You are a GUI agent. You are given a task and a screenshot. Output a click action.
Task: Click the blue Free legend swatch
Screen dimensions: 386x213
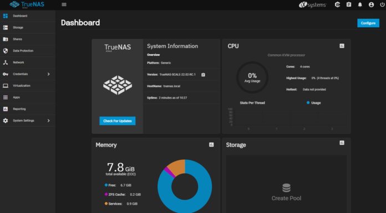click(106, 185)
